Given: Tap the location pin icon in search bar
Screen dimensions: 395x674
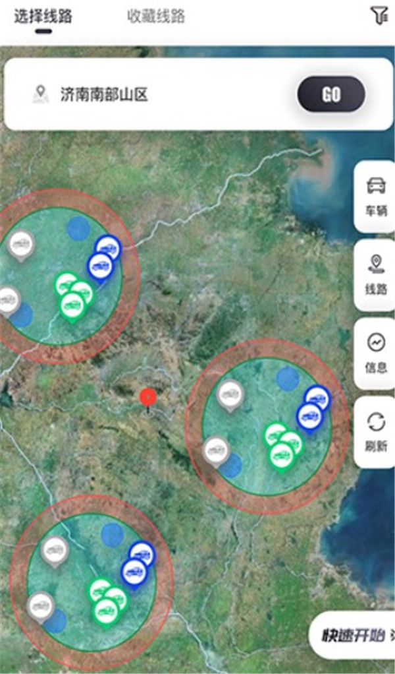Looking at the screenshot, I should pyautogui.click(x=41, y=94).
